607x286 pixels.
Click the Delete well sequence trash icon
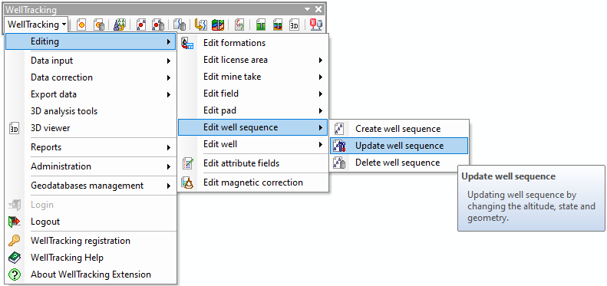[339, 163]
